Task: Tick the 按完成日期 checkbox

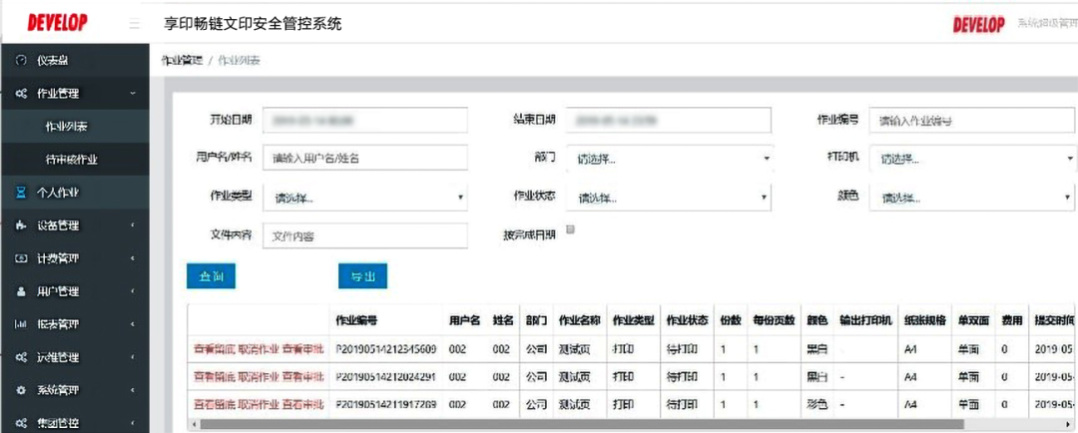Action: pyautogui.click(x=570, y=229)
